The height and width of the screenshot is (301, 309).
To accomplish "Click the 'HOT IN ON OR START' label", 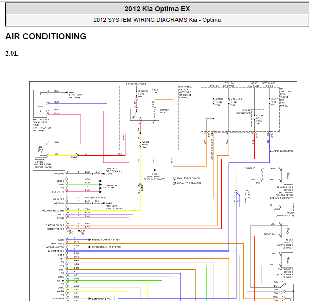I will 229,85.
